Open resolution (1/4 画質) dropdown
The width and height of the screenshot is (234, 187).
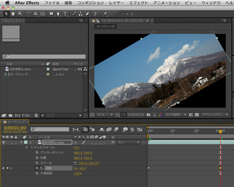[175, 115]
